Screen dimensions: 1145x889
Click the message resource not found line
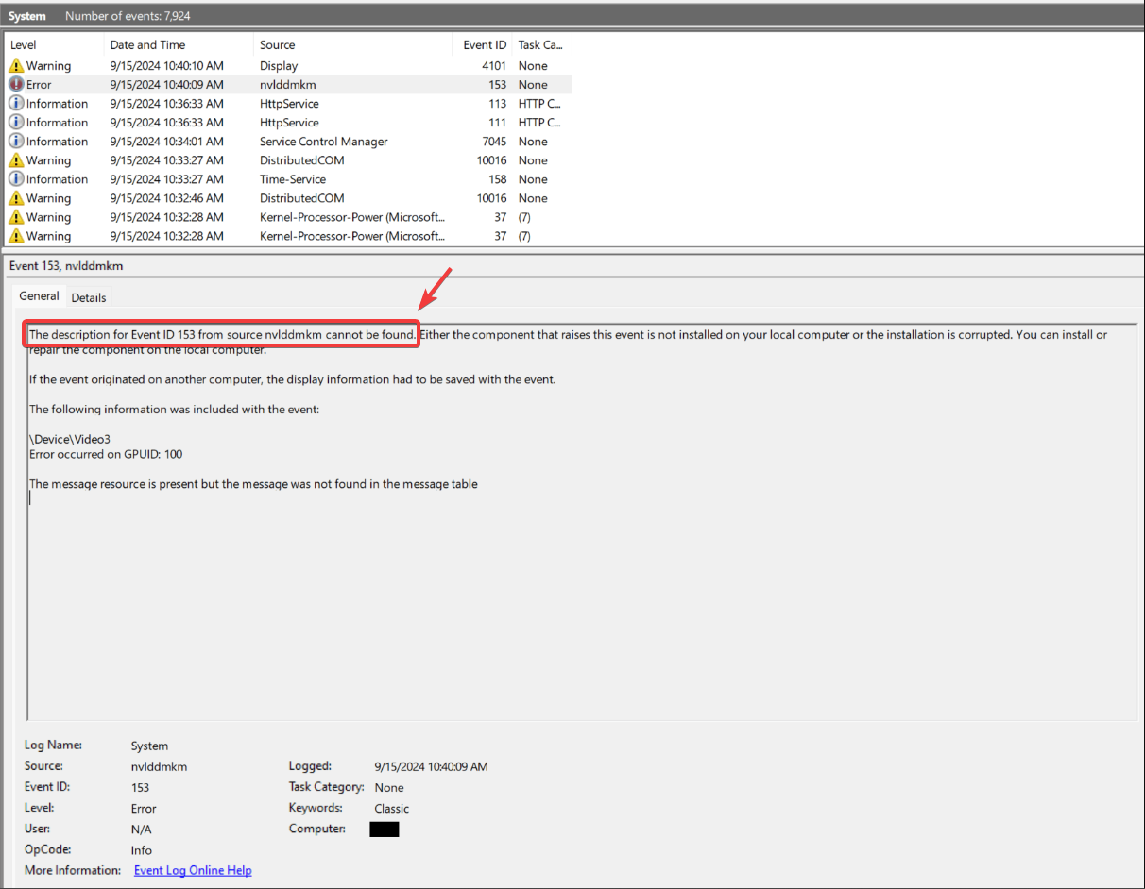253,484
